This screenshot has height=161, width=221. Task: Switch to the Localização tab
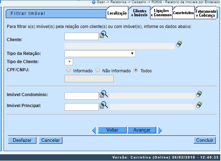(117, 13)
